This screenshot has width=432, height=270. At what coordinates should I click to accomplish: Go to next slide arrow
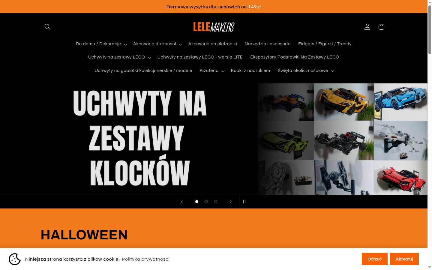pos(230,202)
